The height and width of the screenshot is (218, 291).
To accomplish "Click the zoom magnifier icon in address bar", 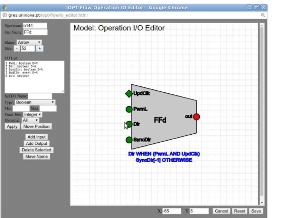I will (263, 15).
